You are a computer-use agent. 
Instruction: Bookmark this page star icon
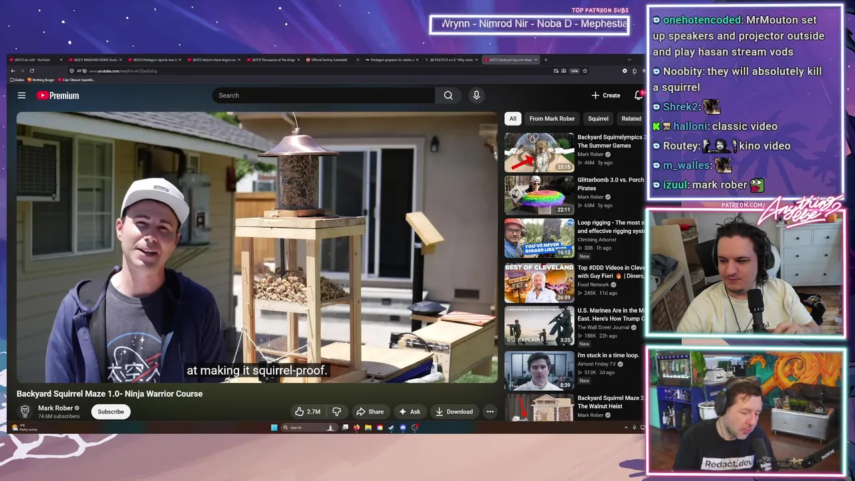pos(585,71)
